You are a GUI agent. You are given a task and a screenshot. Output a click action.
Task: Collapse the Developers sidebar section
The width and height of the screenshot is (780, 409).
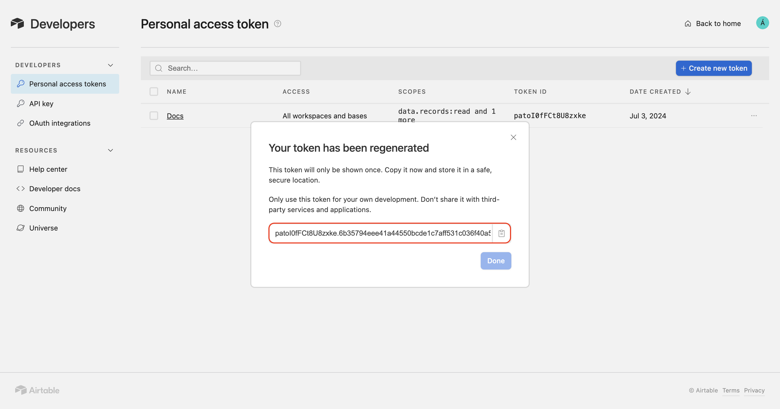(x=110, y=65)
